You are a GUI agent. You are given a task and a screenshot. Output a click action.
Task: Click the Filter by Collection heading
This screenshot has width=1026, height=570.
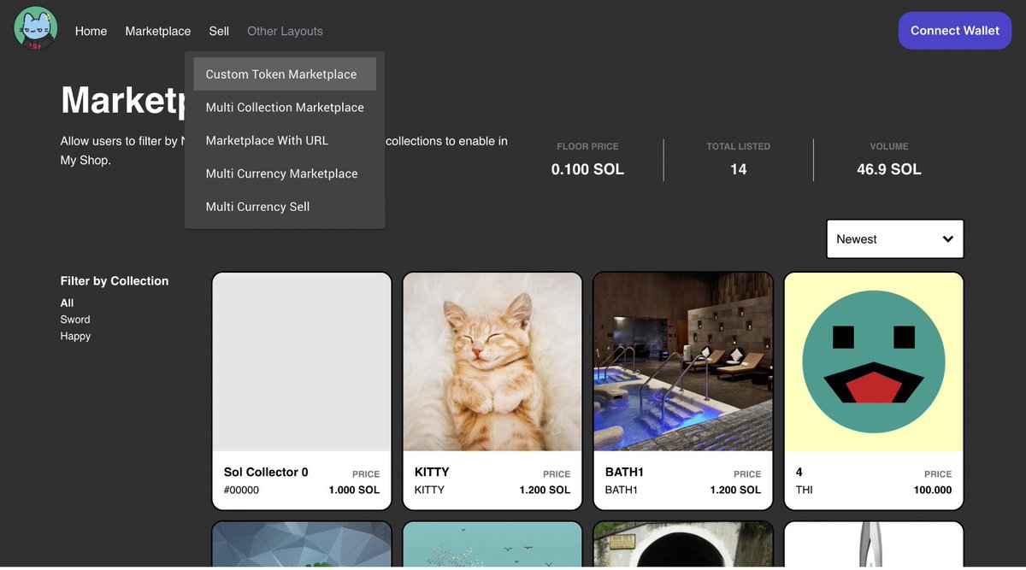click(x=115, y=281)
